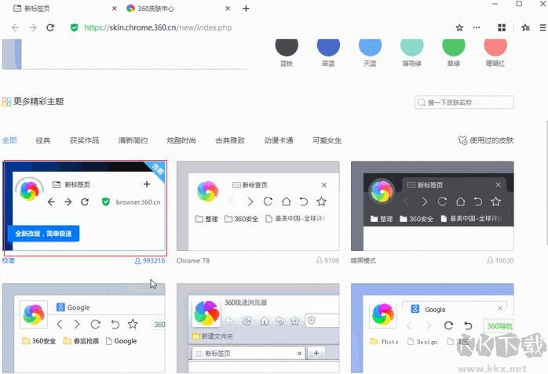The height and width of the screenshot is (374, 548).
Task: Click the 993216 user count
Action: pos(150,260)
